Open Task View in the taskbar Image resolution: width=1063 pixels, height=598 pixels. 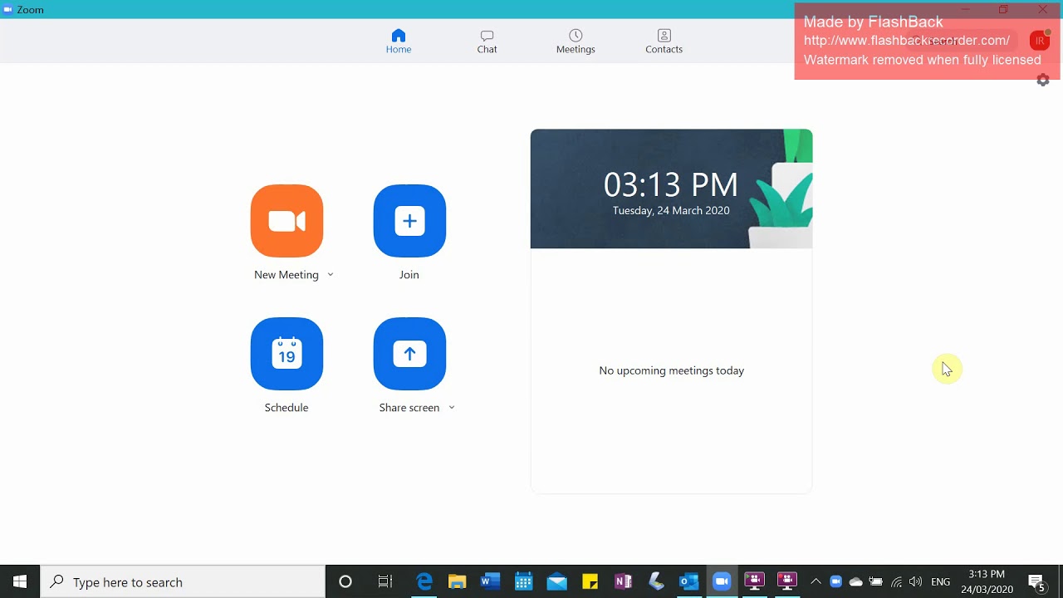(x=385, y=582)
